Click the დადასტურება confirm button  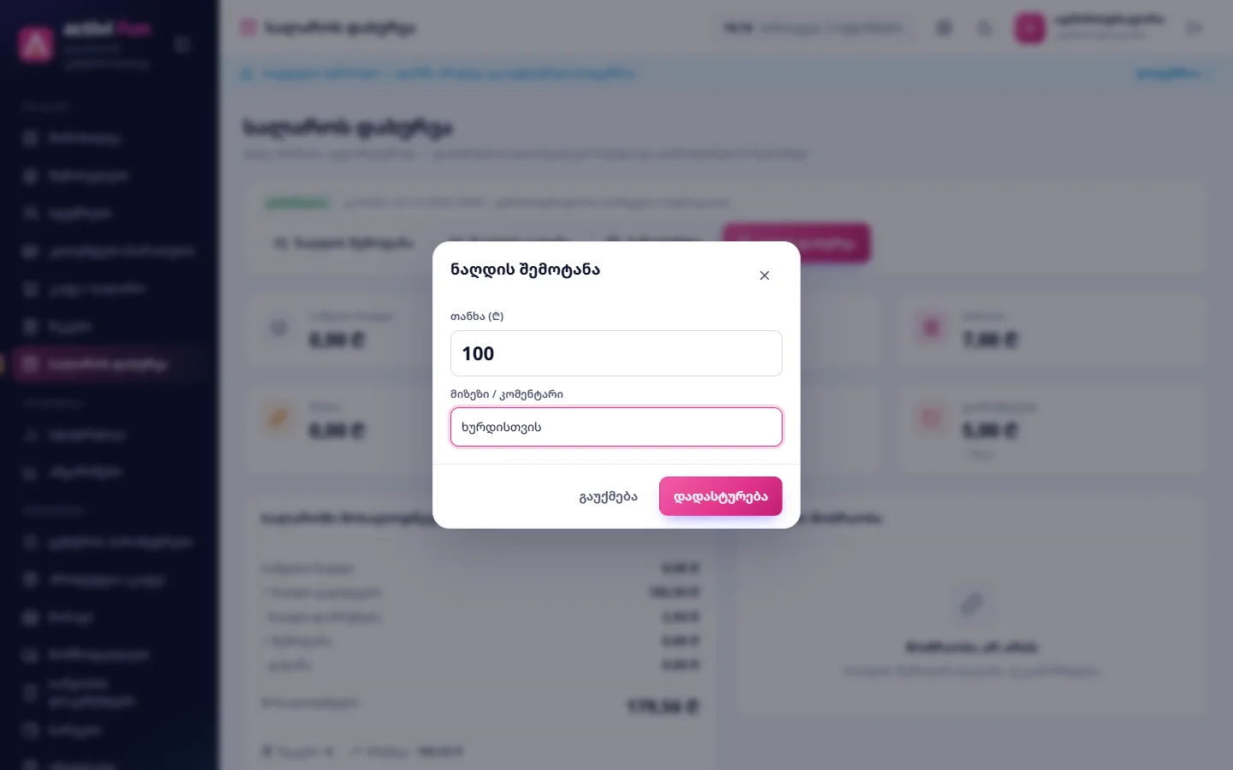point(721,496)
